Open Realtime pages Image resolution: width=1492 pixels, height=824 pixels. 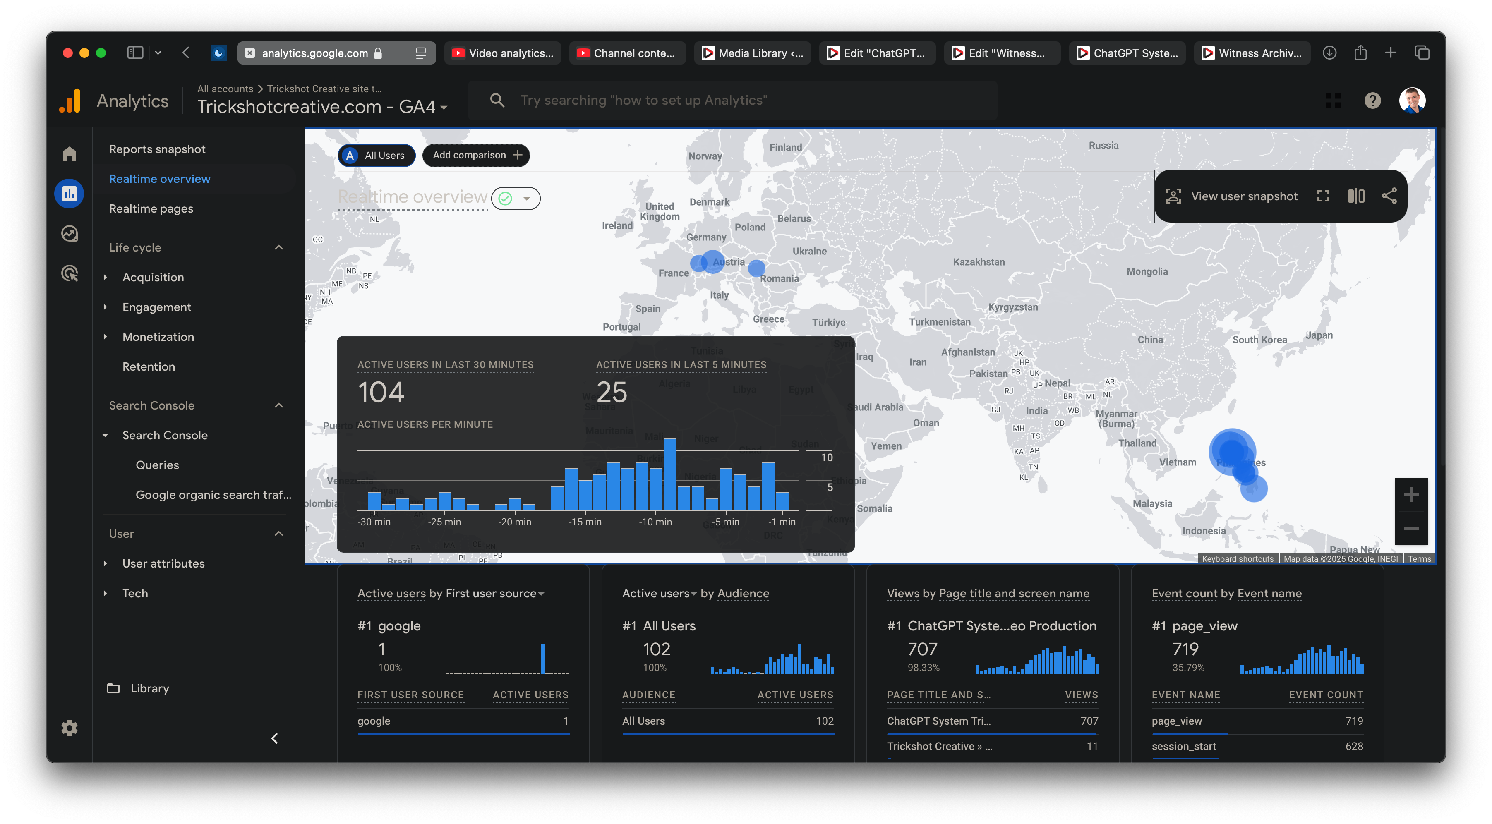point(151,208)
